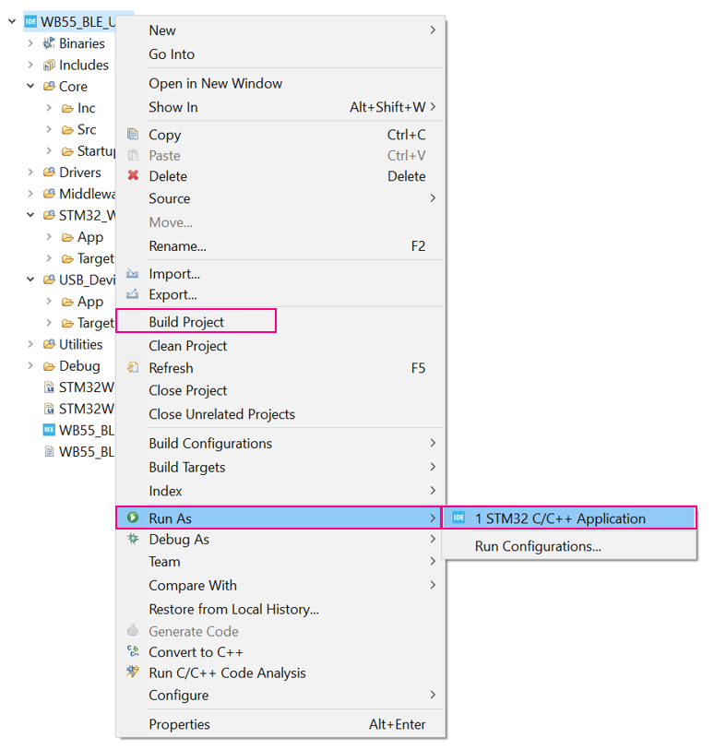Expand the Drivers folder node
The height and width of the screenshot is (750, 726).
30,173
